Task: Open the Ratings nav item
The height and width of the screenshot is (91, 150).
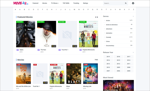Action: click(x=85, y=3)
